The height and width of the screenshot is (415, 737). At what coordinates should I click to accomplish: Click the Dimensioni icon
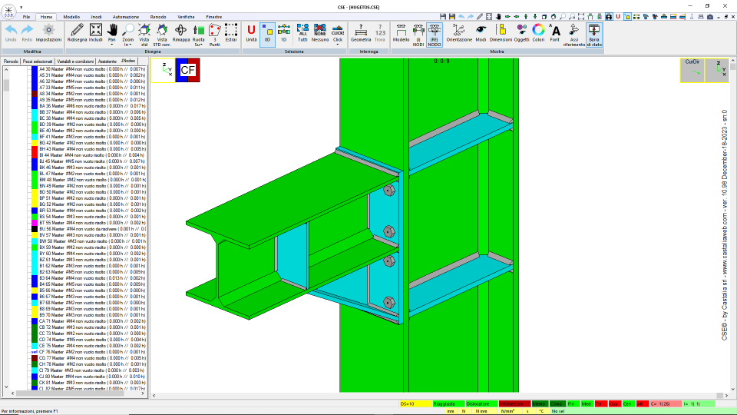pyautogui.click(x=501, y=33)
